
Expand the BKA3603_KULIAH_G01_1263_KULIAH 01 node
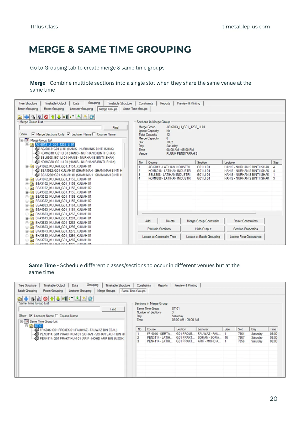pos(27,214)
